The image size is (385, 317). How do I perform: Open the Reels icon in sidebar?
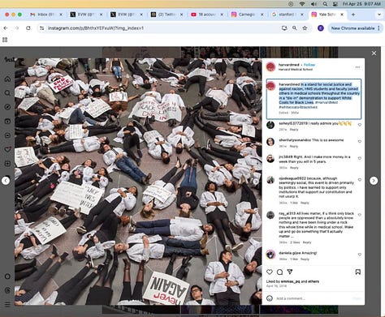7,121
